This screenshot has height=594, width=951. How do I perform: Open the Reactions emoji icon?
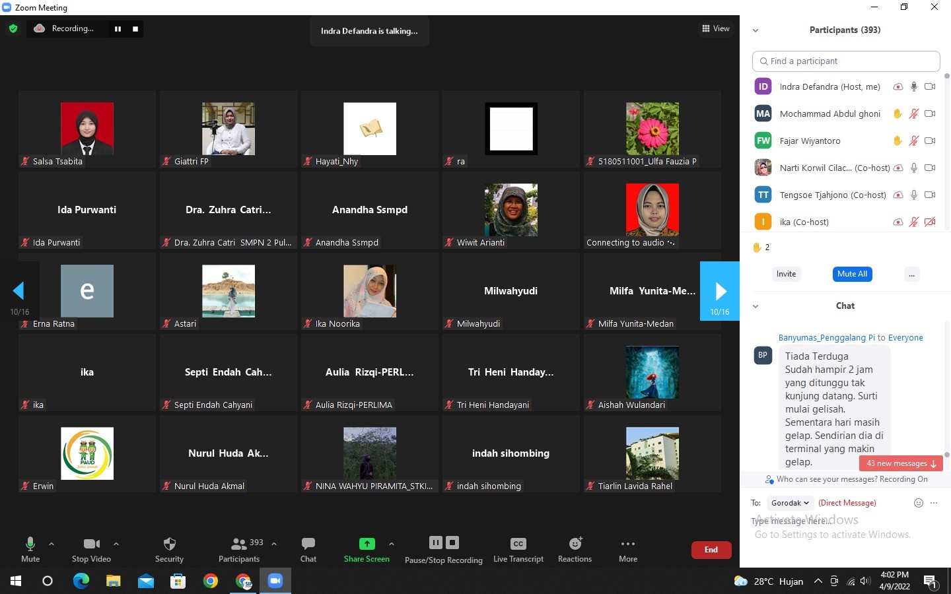tap(575, 544)
